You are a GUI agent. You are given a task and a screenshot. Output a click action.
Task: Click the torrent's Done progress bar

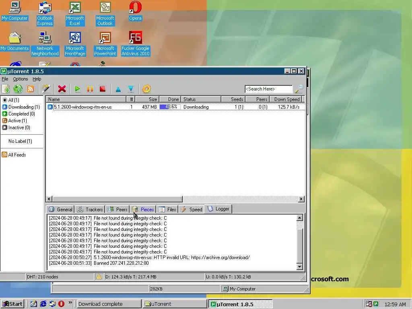(x=170, y=107)
